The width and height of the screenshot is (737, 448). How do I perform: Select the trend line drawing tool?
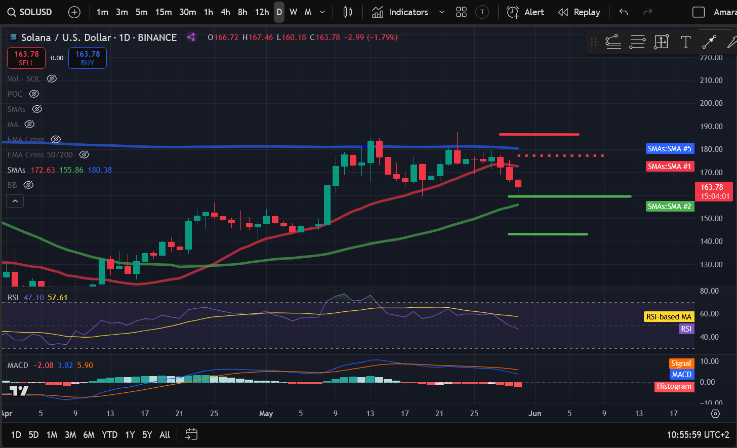click(613, 42)
